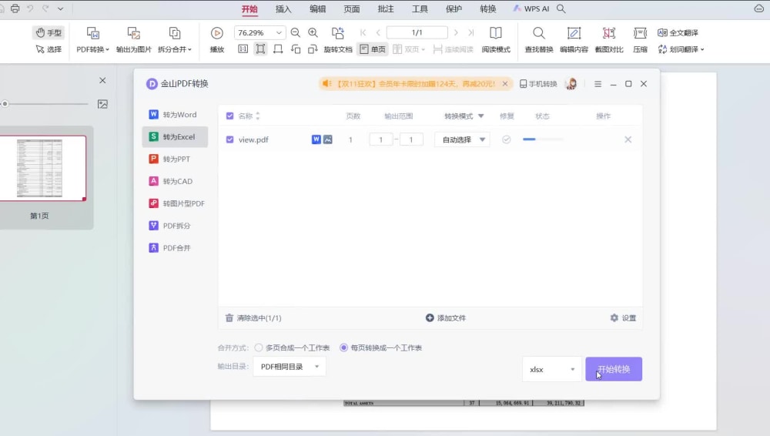
Task: Click the 输出为图片 export icon
Action: tap(133, 33)
